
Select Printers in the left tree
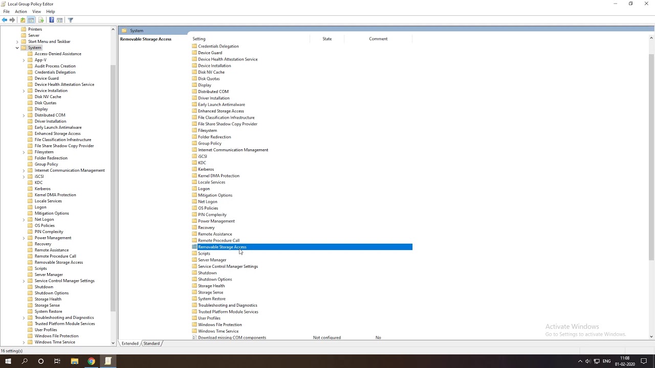[35, 29]
